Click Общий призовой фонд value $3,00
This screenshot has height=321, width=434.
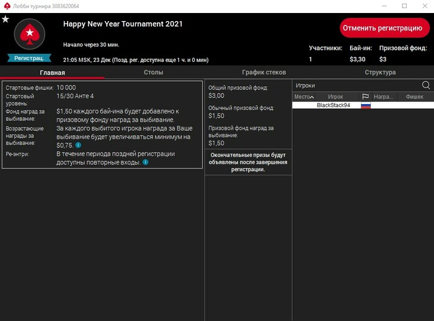pos(216,95)
